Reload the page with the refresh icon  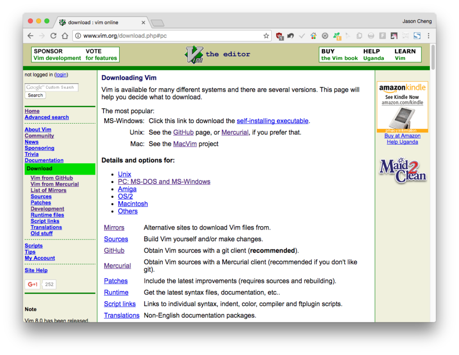click(53, 36)
